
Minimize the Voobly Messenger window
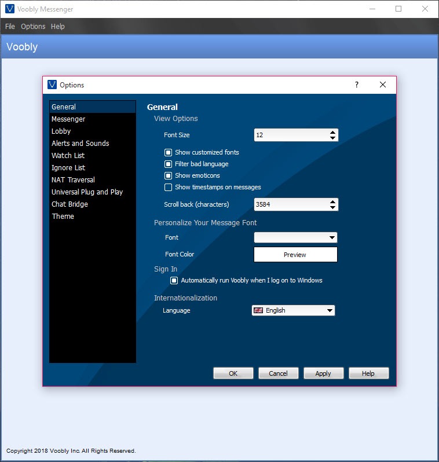[372, 9]
